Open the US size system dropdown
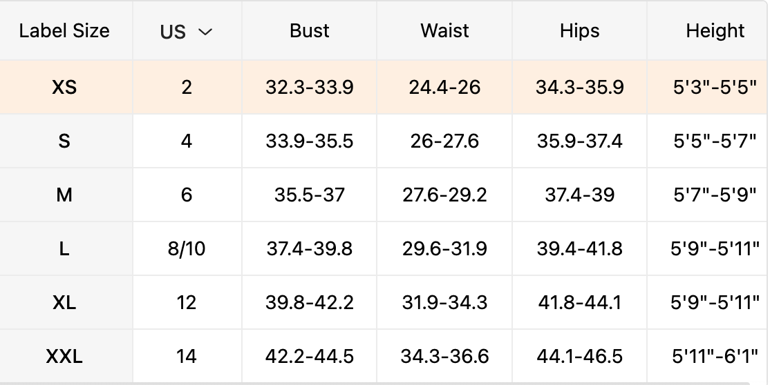The image size is (770, 385). [x=187, y=31]
